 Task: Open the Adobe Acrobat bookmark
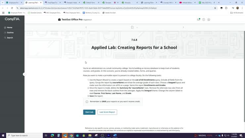click(x=110, y=13)
